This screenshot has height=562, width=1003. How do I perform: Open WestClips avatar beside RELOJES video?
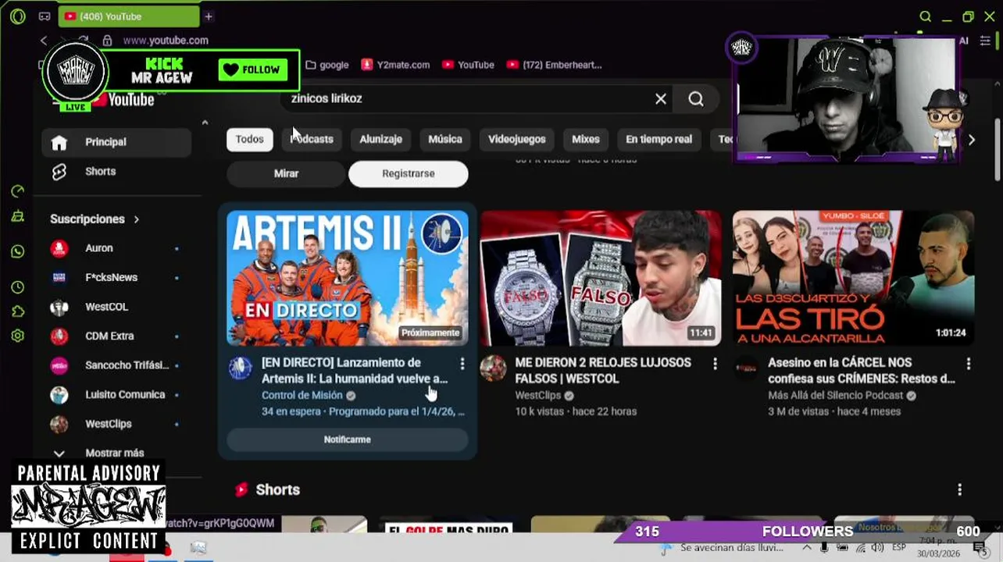(493, 368)
